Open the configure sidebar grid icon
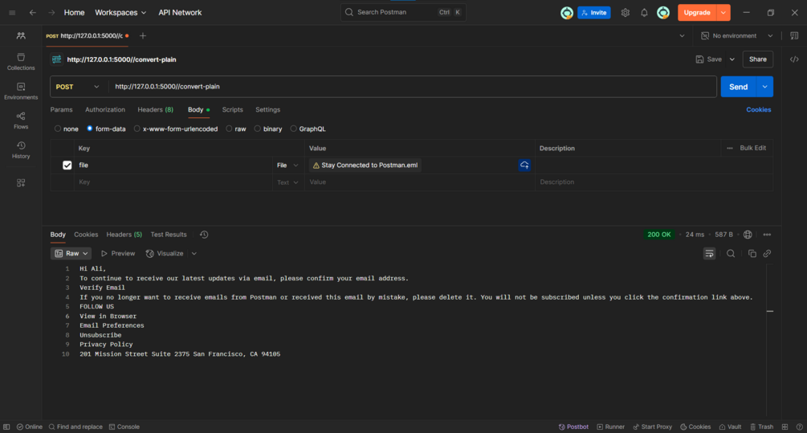807x433 pixels. click(x=21, y=183)
